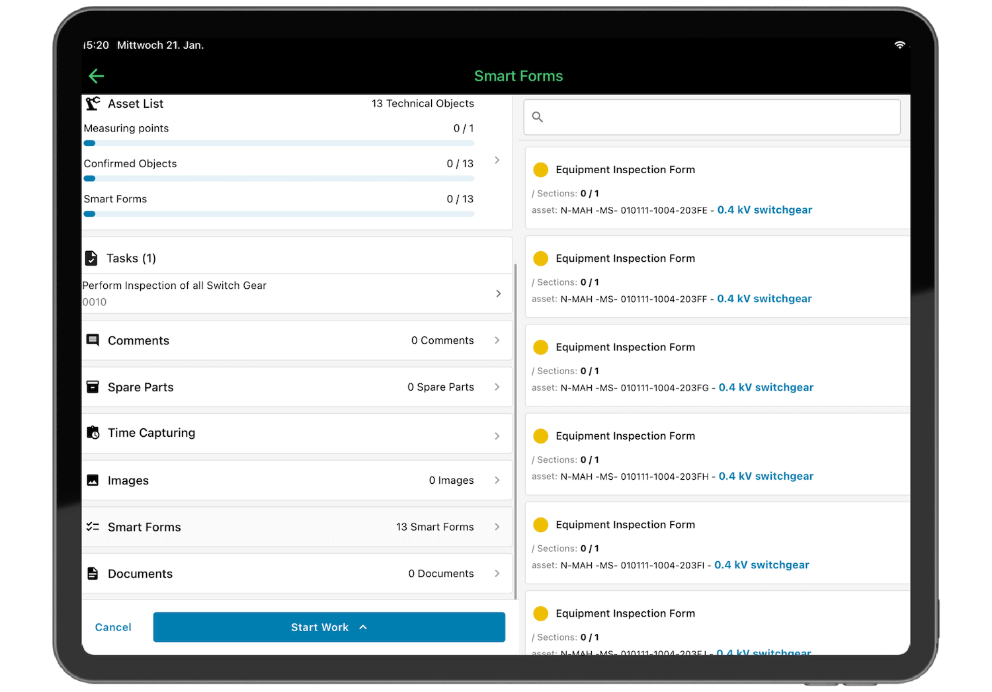Click inside the search input field
This screenshot has width=992, height=692.
[712, 117]
